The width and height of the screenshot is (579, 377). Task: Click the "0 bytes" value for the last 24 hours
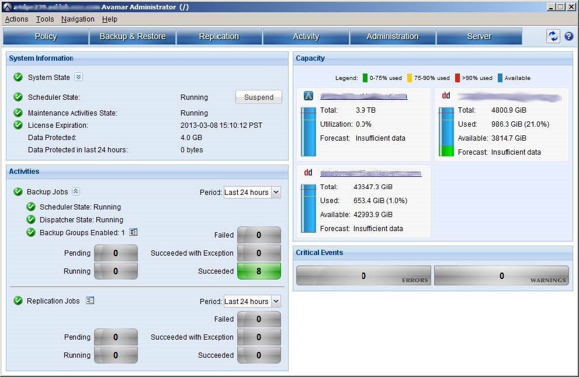click(192, 150)
